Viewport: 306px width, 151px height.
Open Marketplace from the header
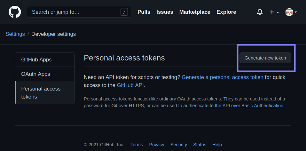195,12
